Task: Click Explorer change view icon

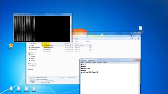Action: [x=130, y=39]
